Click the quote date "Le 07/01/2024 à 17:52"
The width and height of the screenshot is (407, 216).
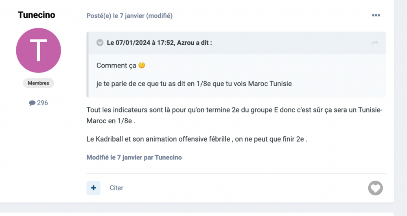click(x=140, y=43)
